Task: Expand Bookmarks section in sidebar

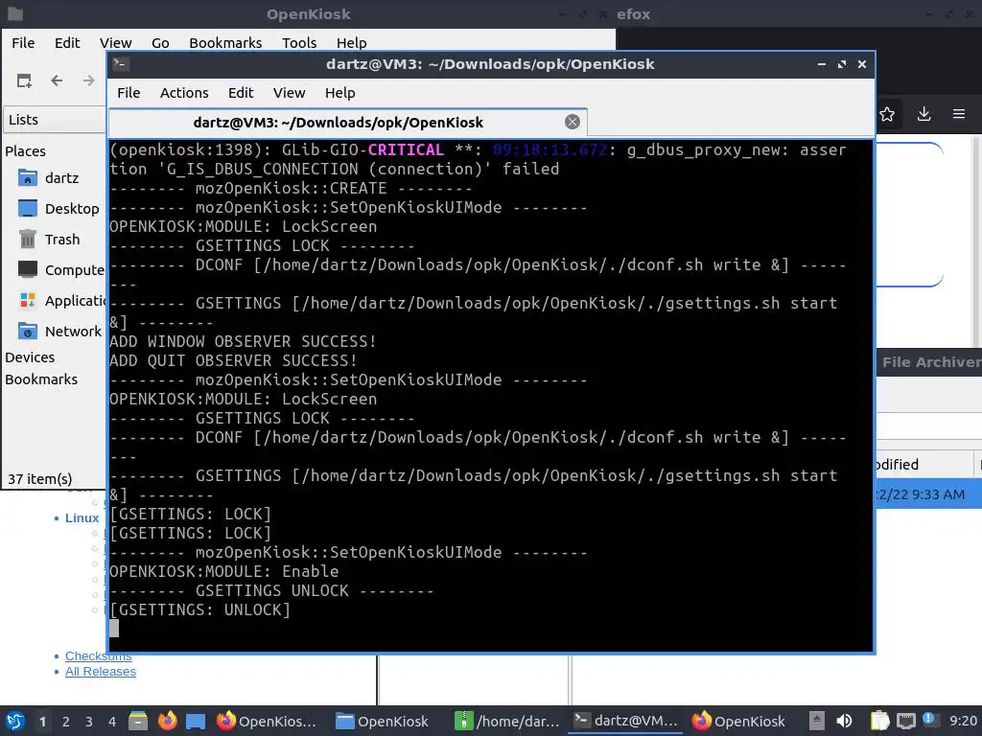Action: [x=41, y=379]
